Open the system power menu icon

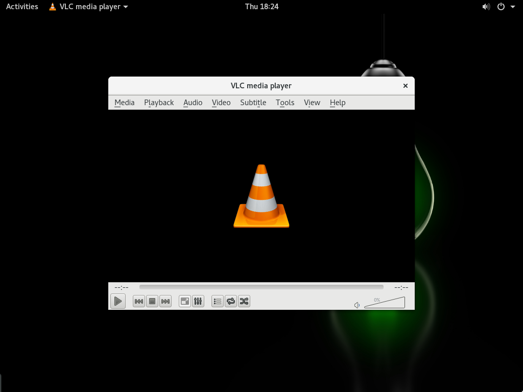(501, 7)
